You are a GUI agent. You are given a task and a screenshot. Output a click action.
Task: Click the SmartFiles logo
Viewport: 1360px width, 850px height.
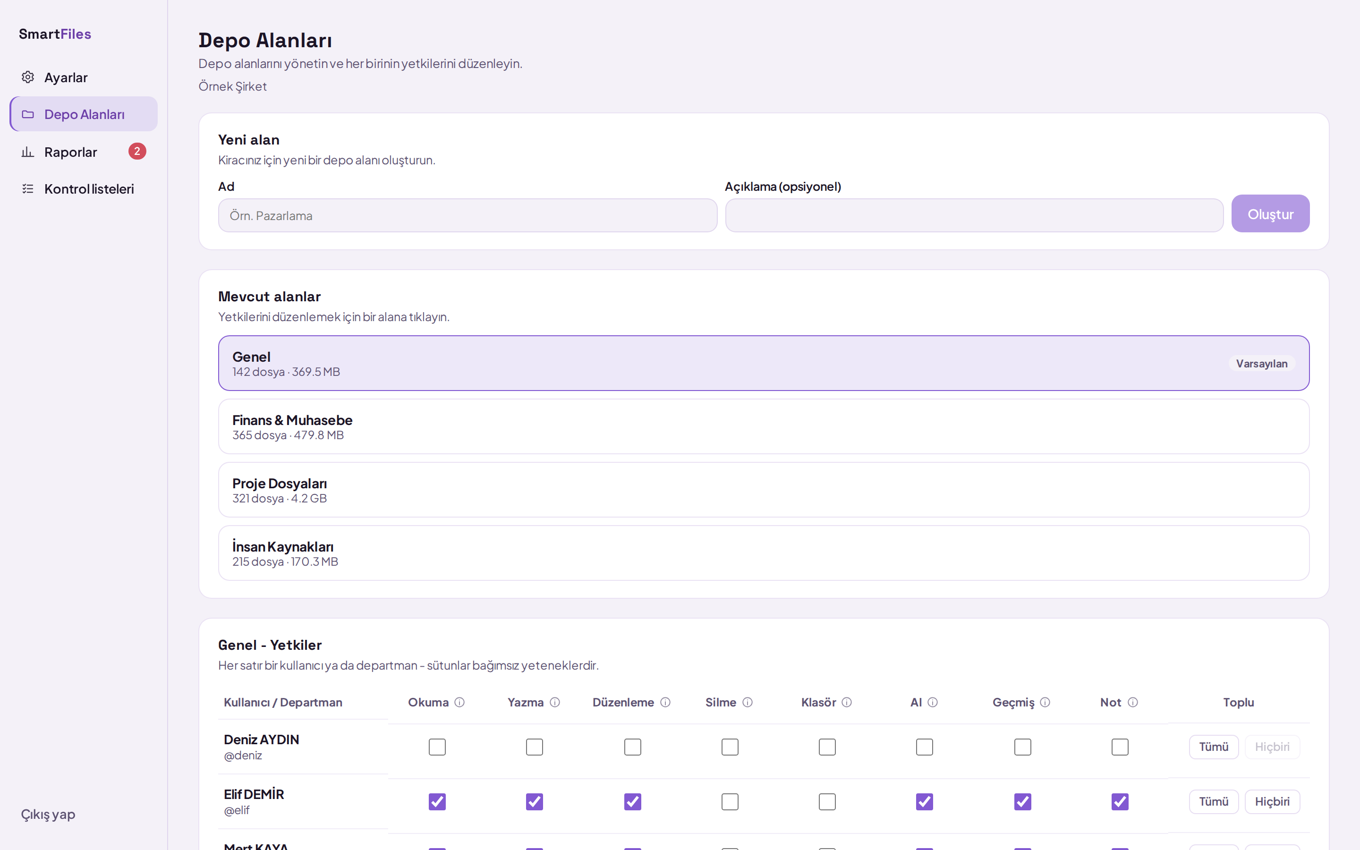(x=55, y=34)
